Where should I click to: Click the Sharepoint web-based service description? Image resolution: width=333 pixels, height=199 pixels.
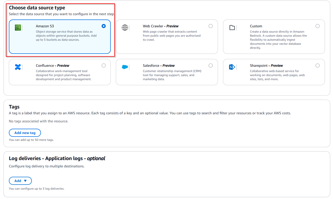point(277,75)
